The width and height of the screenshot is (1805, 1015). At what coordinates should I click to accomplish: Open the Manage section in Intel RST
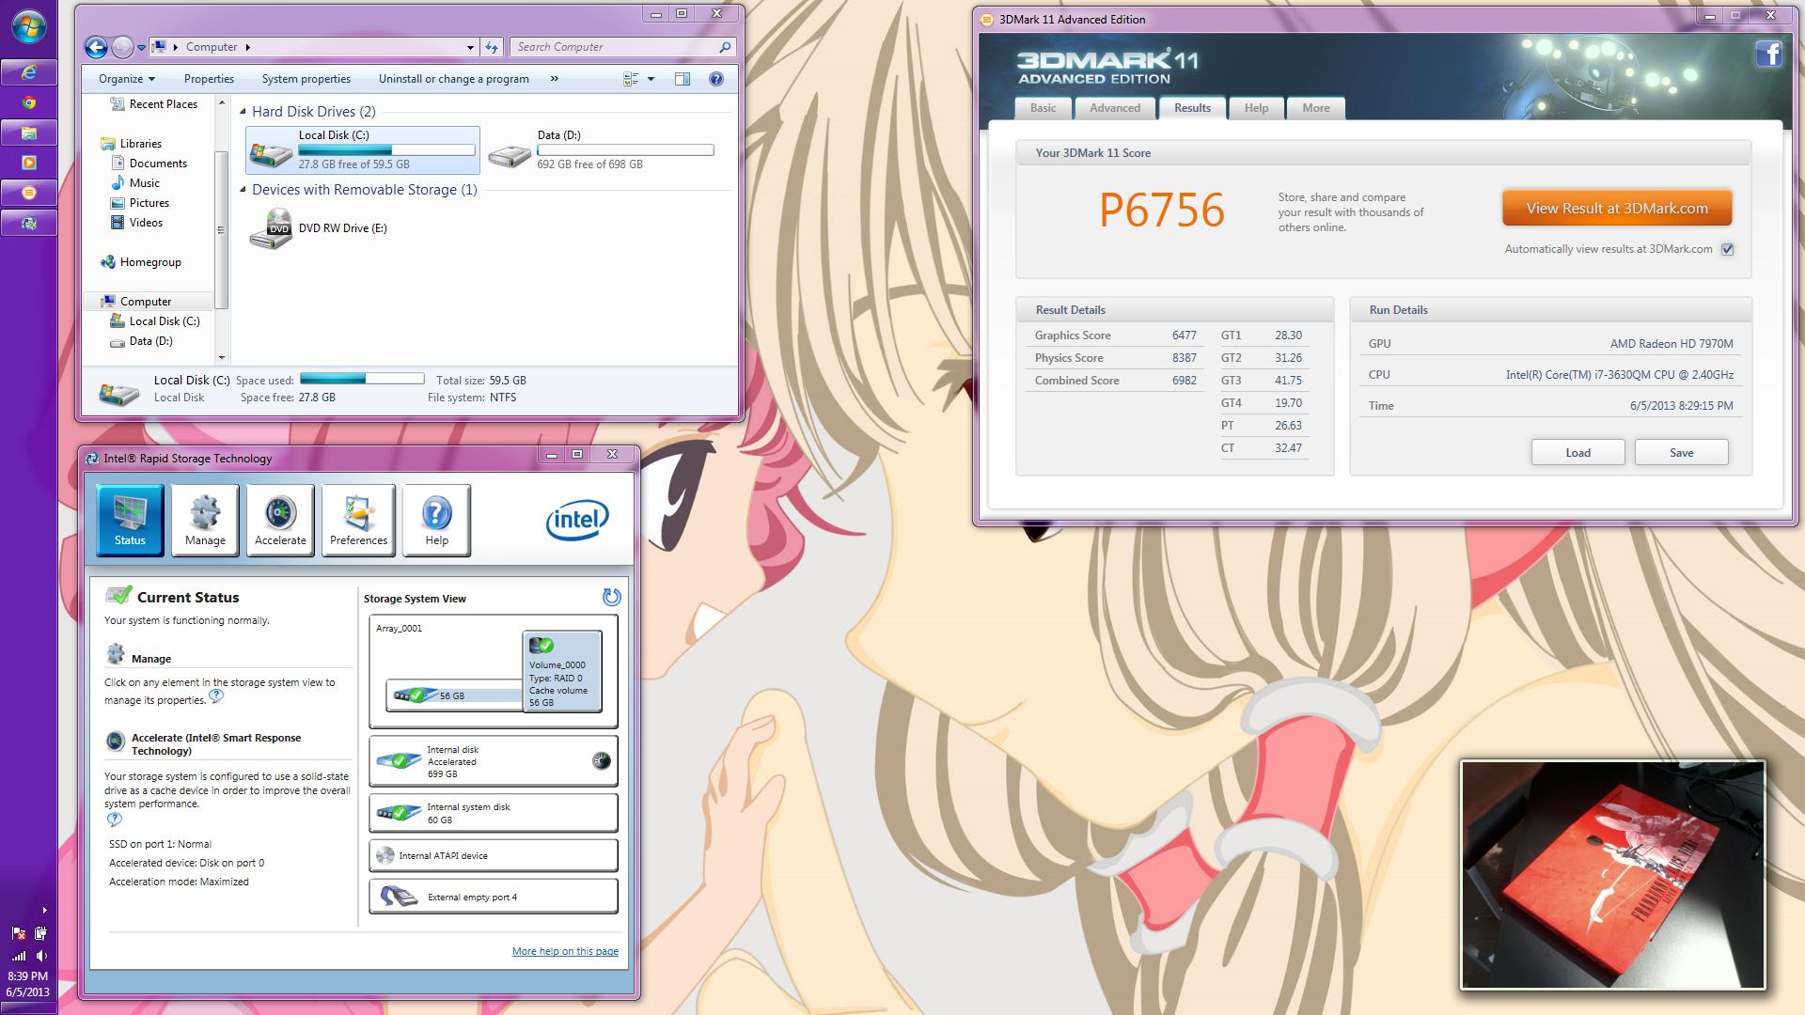coord(205,520)
